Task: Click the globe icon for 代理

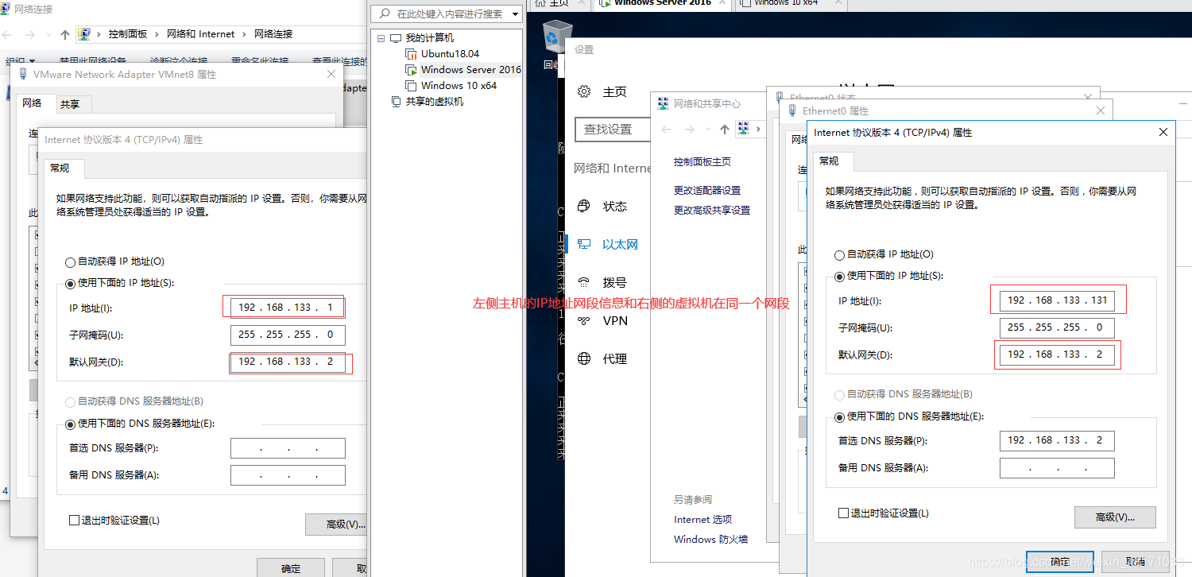Action: click(x=584, y=358)
